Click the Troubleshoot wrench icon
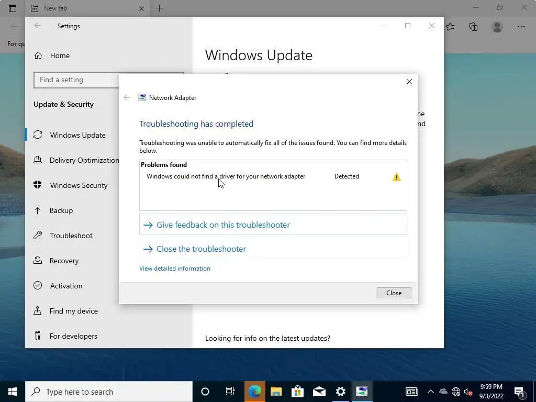 point(38,235)
